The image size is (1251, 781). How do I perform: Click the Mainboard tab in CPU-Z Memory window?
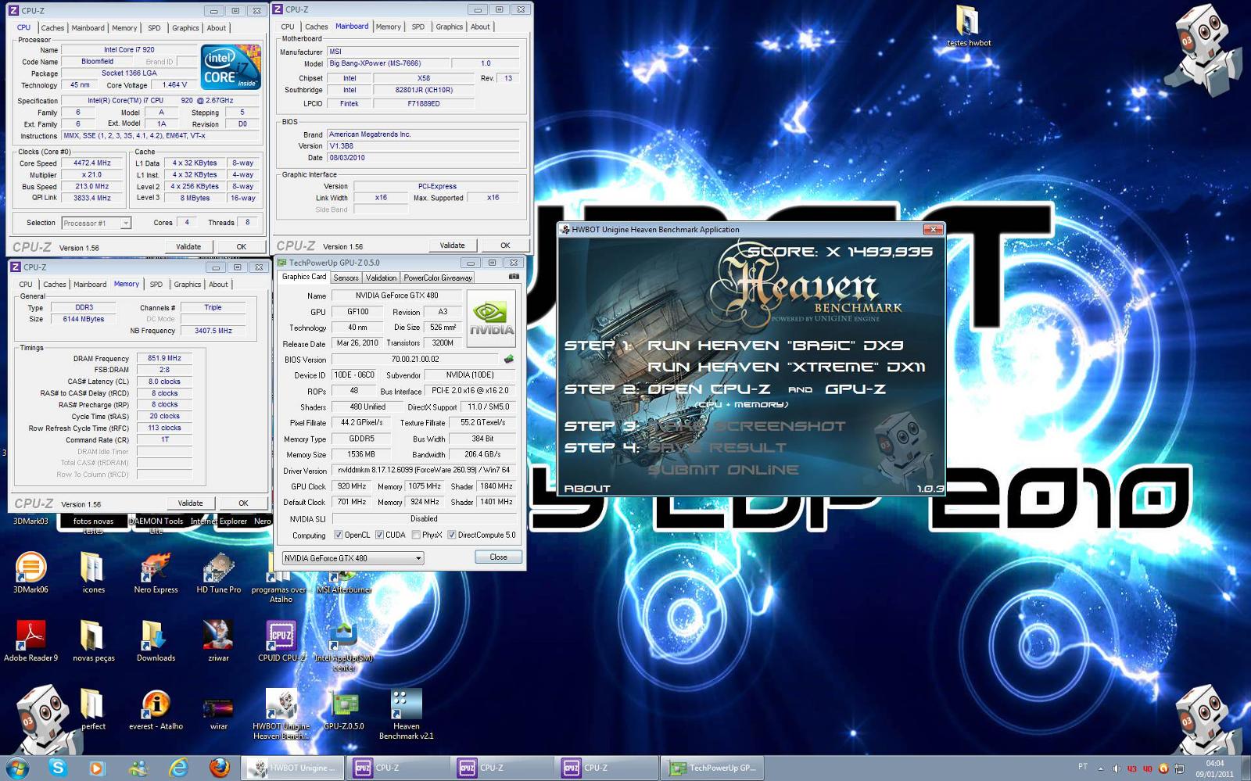coord(90,284)
